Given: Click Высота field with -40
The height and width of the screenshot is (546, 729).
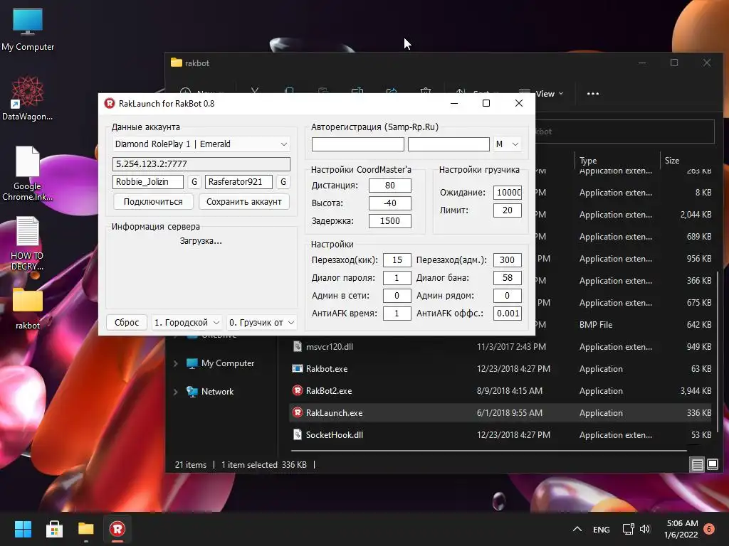Looking at the screenshot, I should (x=389, y=203).
